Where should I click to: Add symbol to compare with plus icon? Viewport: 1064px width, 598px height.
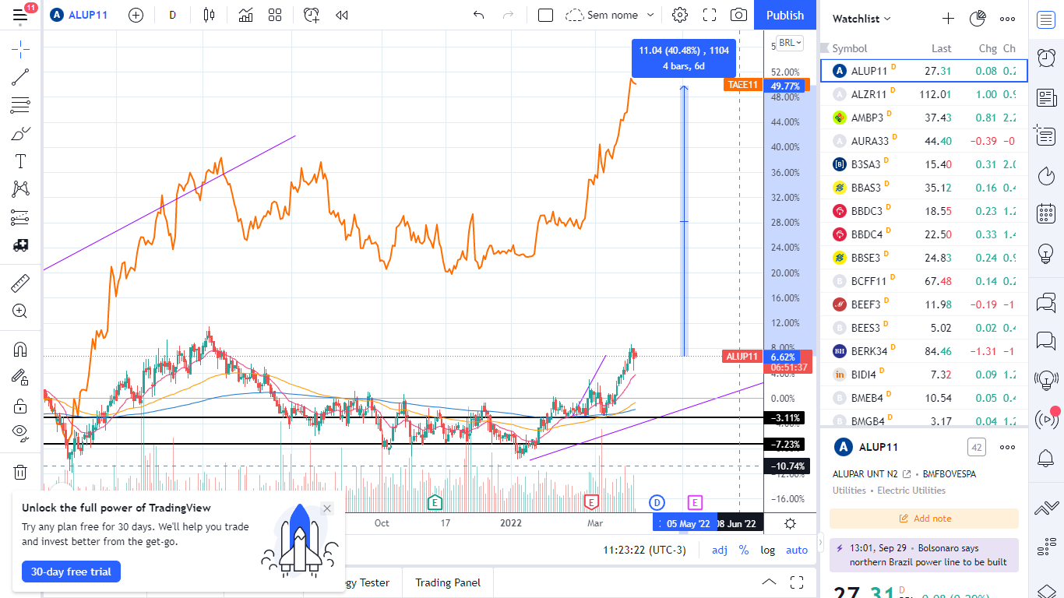[136, 15]
